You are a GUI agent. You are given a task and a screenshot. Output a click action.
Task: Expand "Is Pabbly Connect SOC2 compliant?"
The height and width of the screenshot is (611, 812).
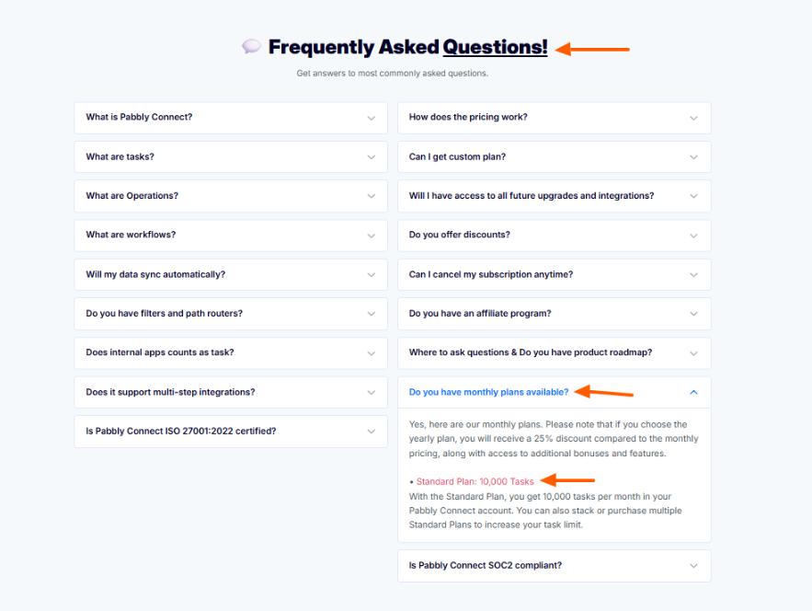[555, 566]
